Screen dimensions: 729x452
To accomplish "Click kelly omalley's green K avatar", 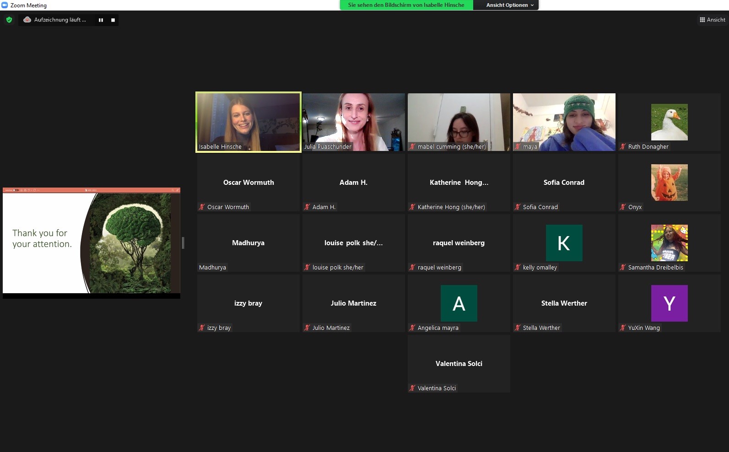I will click(x=564, y=242).
